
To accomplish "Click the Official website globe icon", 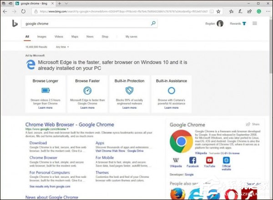I will [226, 160].
